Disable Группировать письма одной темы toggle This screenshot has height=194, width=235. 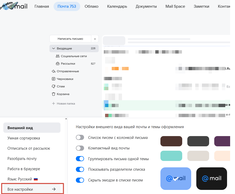(80, 159)
